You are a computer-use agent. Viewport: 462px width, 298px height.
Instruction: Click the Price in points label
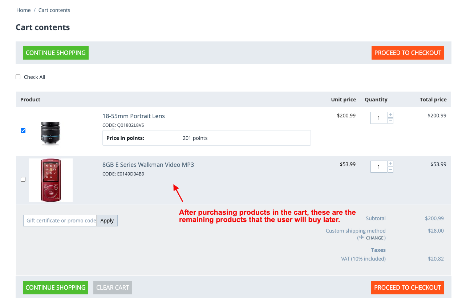(125, 138)
